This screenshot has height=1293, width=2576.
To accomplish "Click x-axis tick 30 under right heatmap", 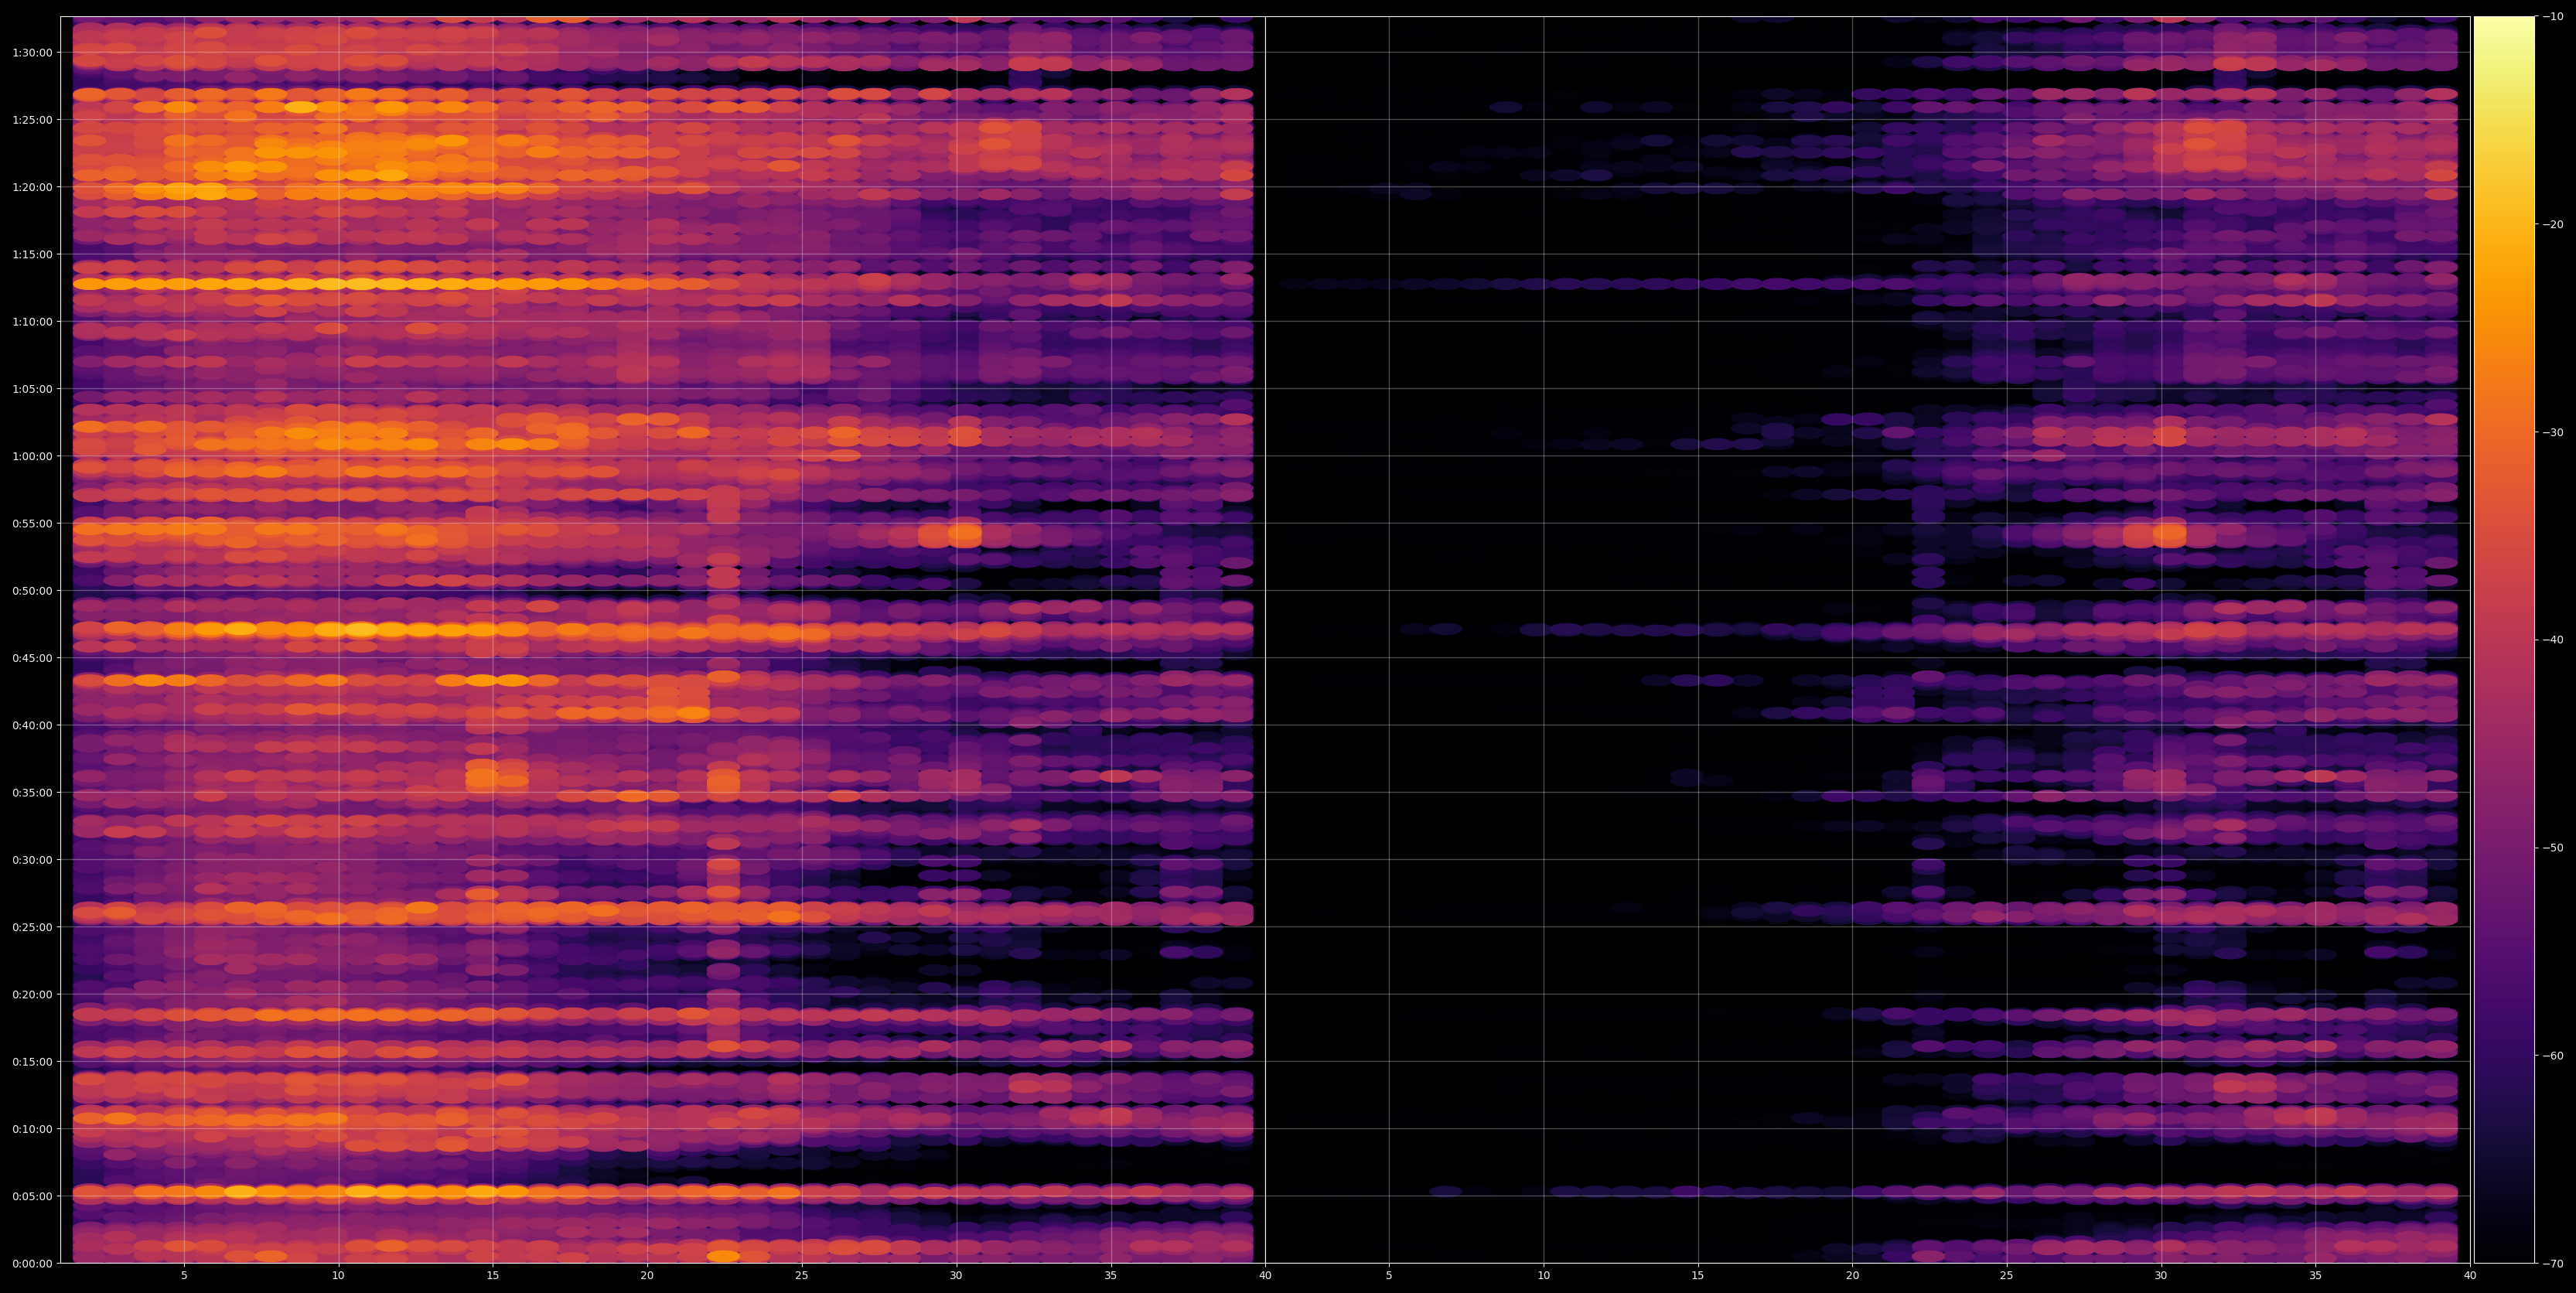I will (2161, 1276).
